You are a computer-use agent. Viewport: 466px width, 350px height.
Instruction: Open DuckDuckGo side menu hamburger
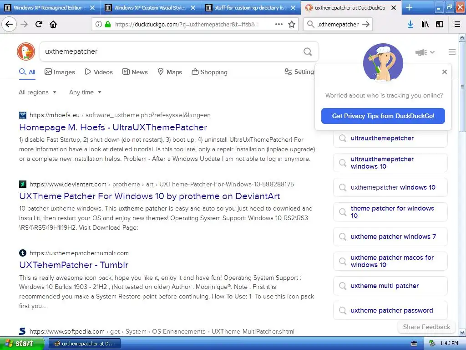[x=452, y=52]
